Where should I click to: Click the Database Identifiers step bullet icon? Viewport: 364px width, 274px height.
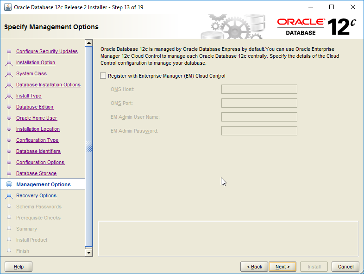coord(9,152)
